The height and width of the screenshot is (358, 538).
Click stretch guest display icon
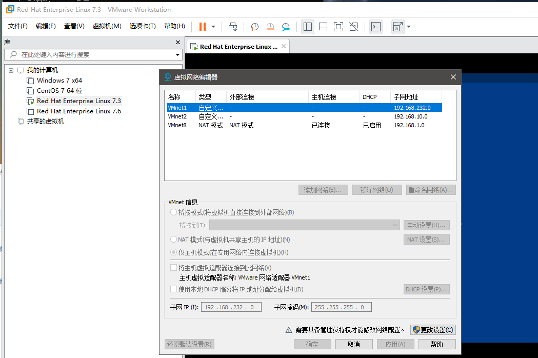pyautogui.click(x=397, y=27)
